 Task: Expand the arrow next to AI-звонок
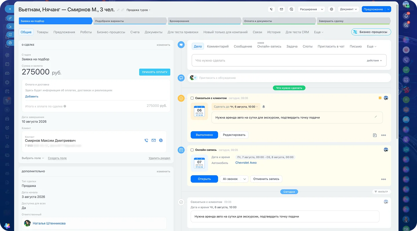coord(245,179)
